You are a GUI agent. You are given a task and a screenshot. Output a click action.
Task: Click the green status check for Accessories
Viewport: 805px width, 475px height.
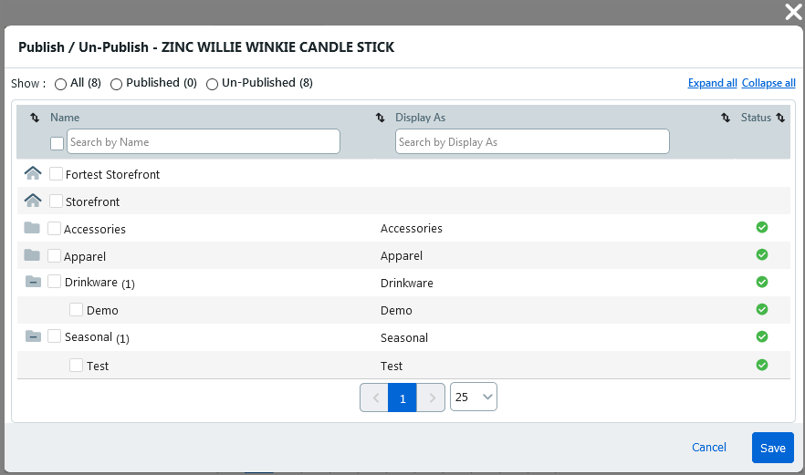click(762, 228)
